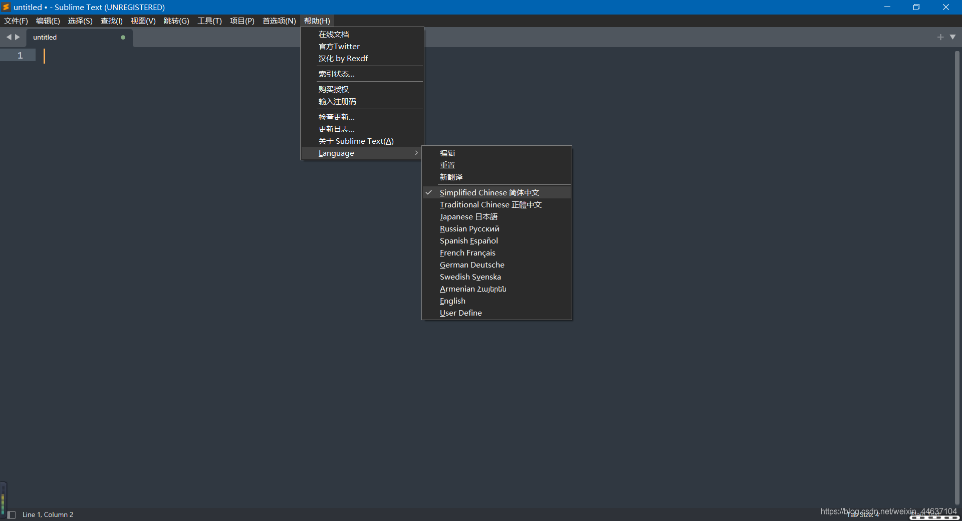Choose 新翻译 in Language submenu
This screenshot has height=521, width=962.
coord(497,177)
